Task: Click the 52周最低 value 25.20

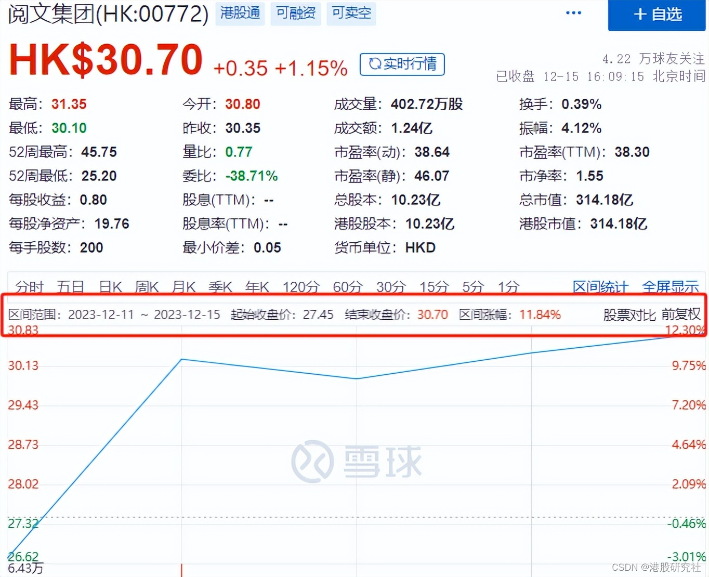Action: pyautogui.click(x=99, y=176)
